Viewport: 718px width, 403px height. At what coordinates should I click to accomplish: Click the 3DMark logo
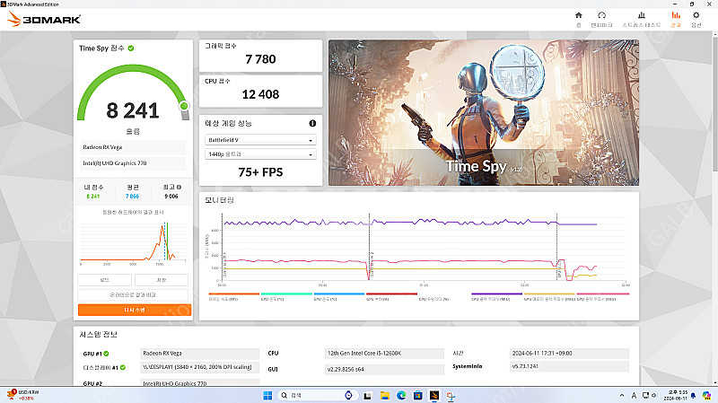(x=44, y=19)
